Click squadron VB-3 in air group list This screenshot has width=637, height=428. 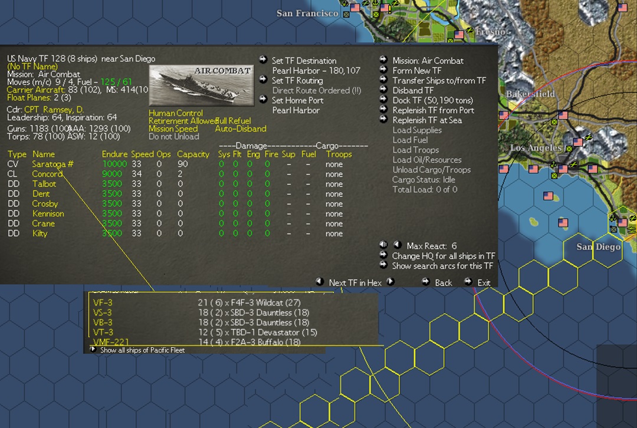103,323
